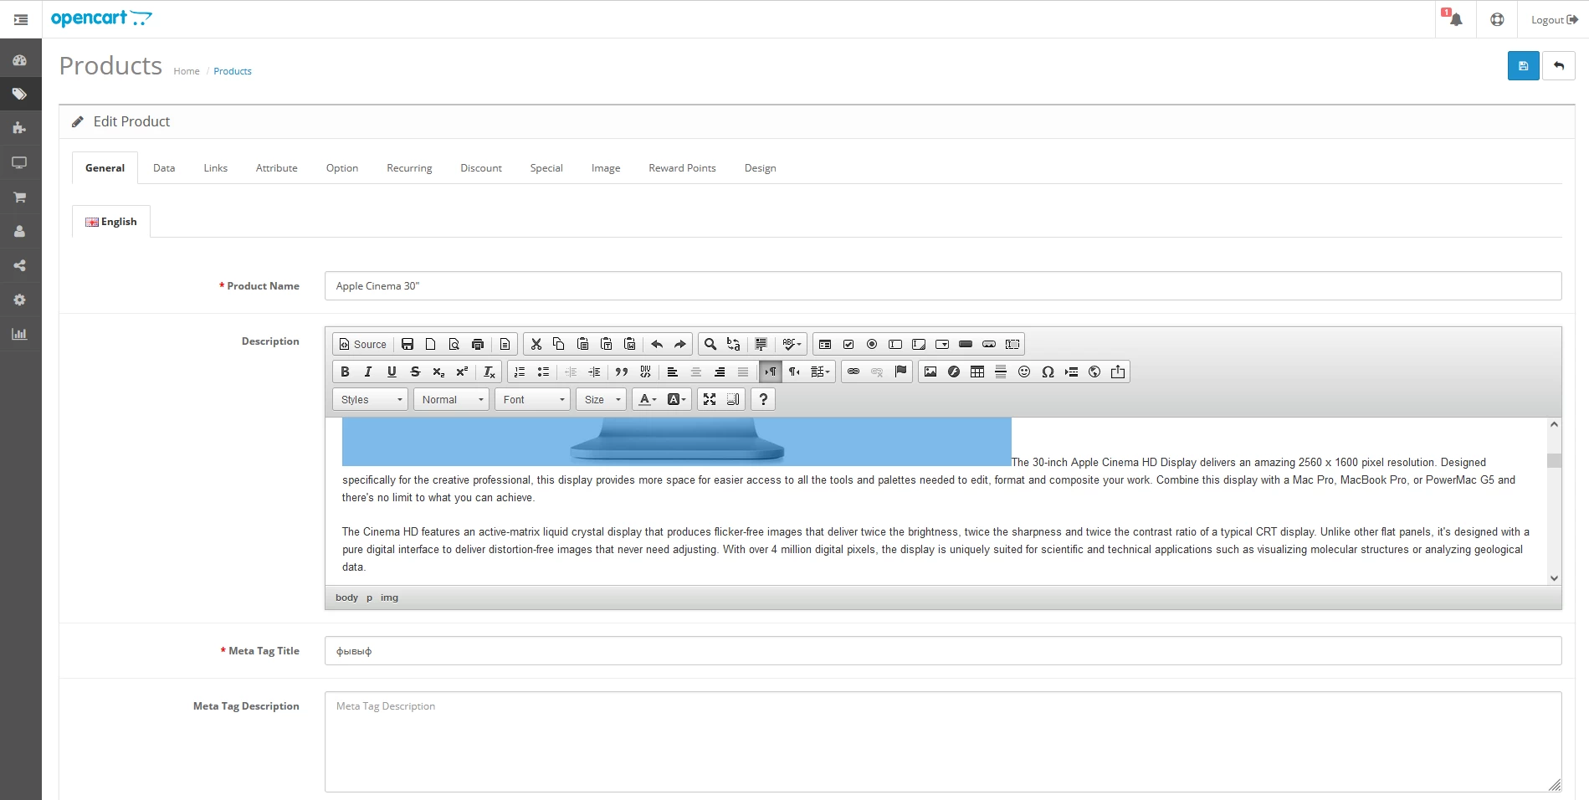Toggle Subscript formatting

point(438,372)
